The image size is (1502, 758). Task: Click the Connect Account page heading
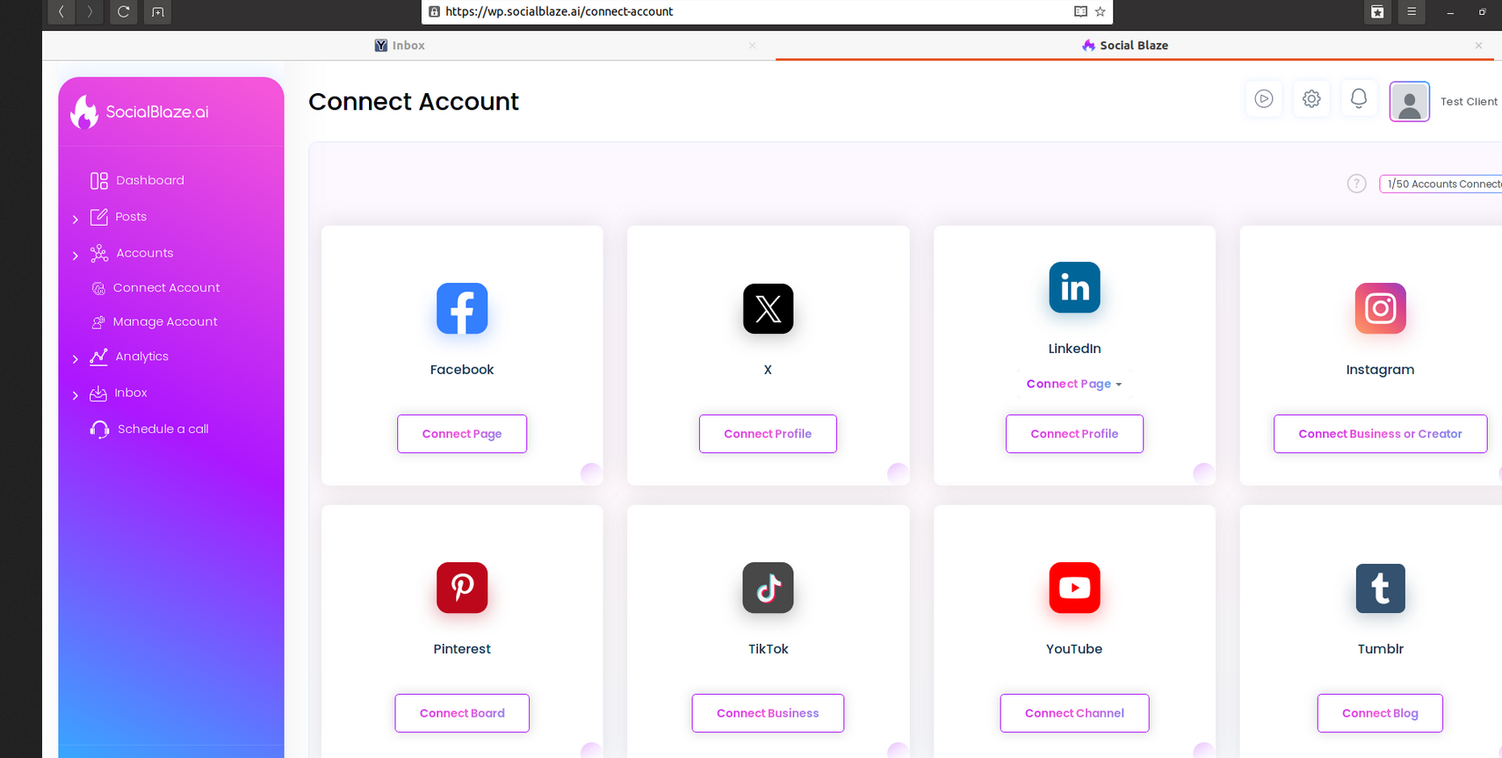point(414,102)
